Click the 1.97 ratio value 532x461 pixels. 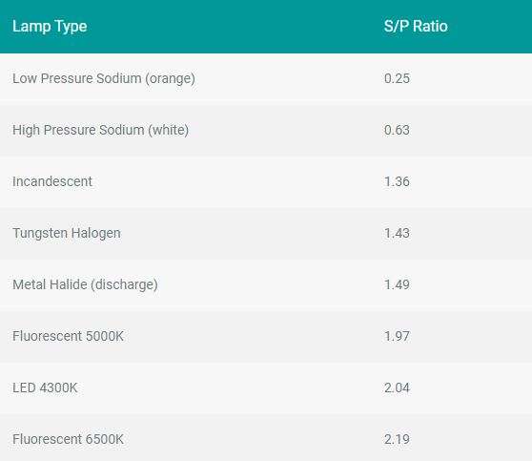(x=397, y=336)
